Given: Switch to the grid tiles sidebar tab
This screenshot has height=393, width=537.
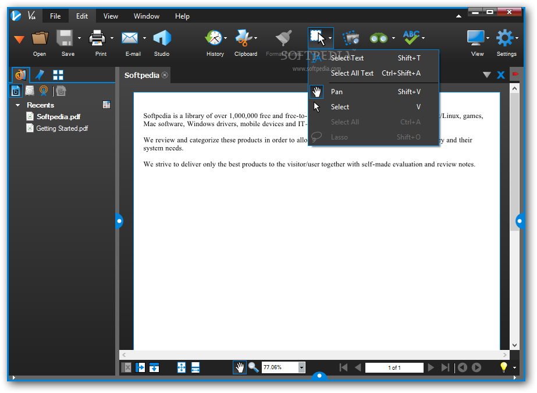Looking at the screenshot, I should coord(58,75).
